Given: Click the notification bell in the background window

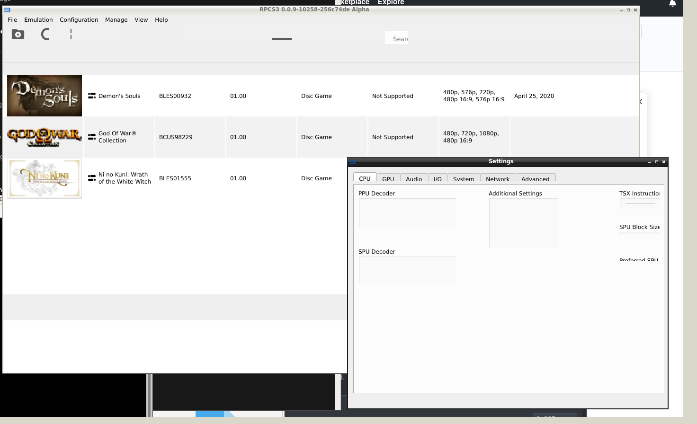Looking at the screenshot, I should pos(672,3).
